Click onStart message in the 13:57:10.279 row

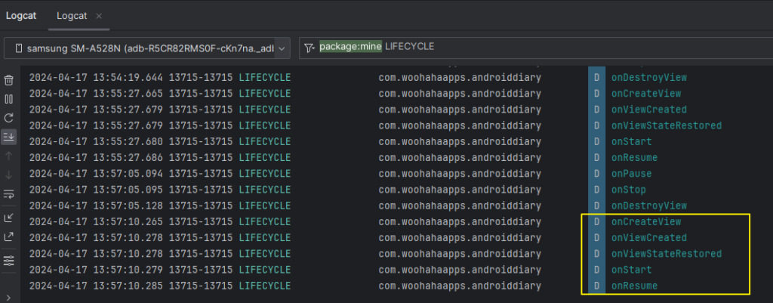tap(632, 270)
